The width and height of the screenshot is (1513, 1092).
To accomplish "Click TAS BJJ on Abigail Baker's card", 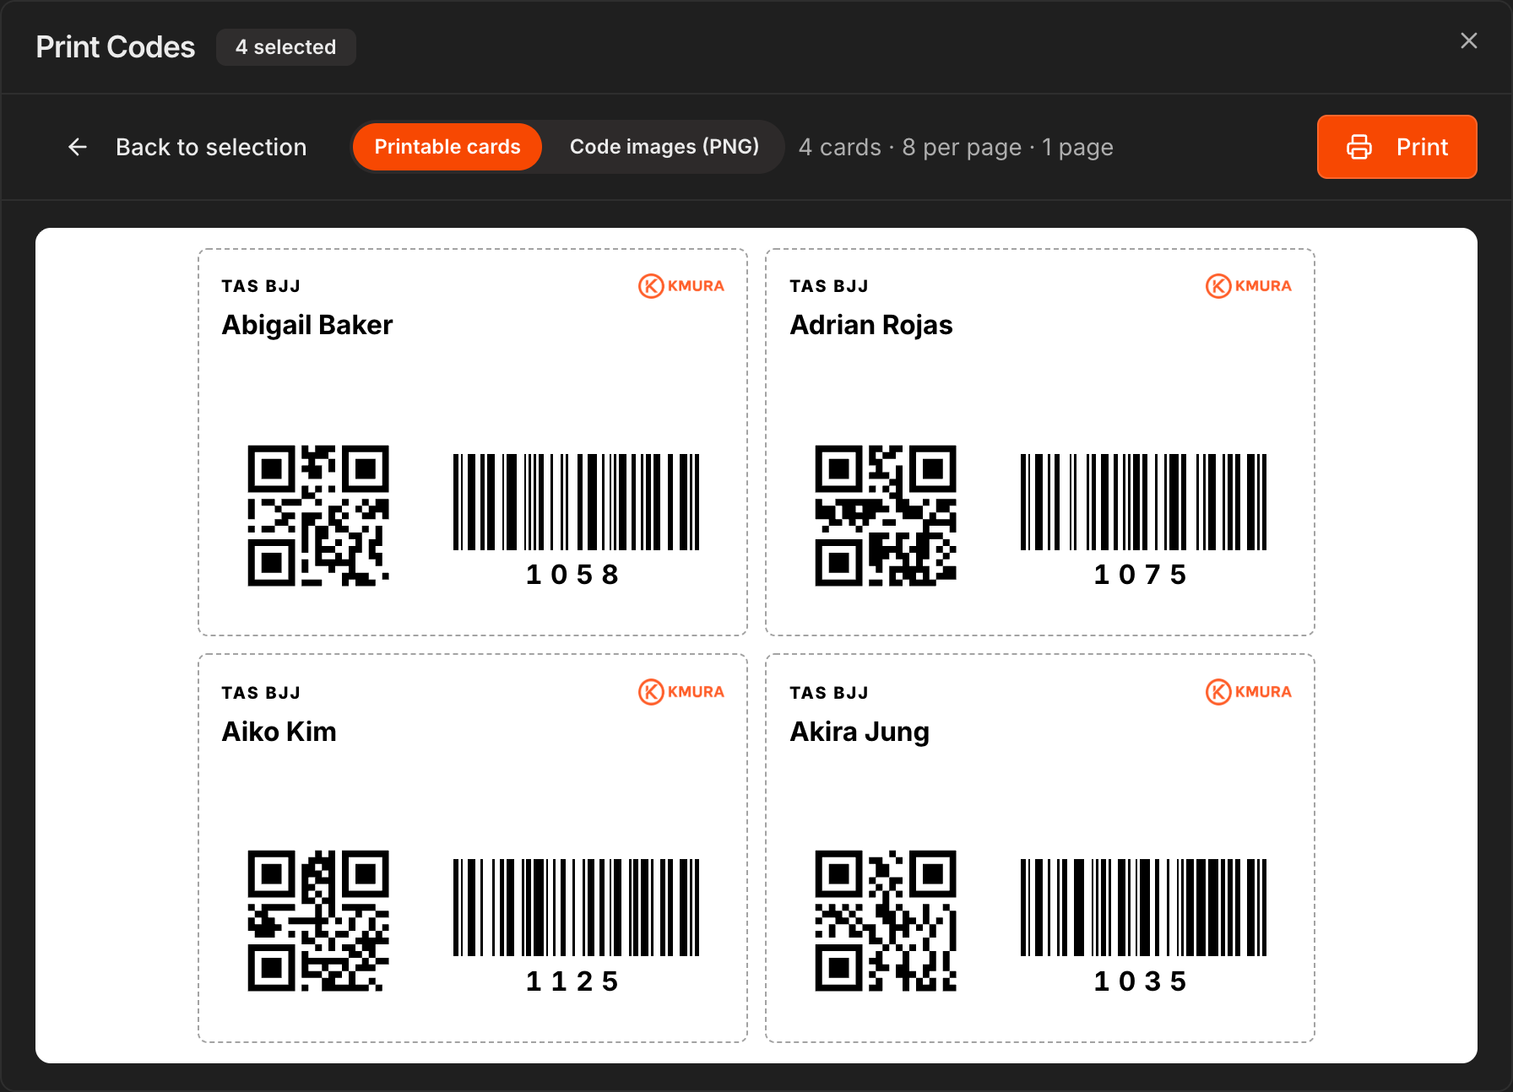I will pyautogui.click(x=261, y=286).
